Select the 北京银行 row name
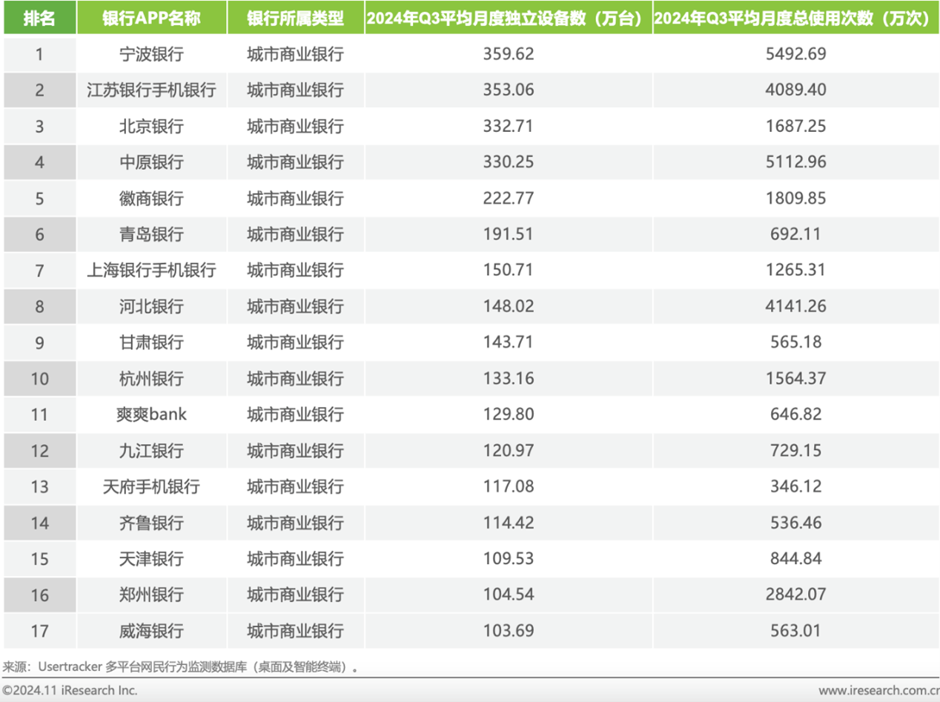Screen dimensions: 940x702 [152, 127]
